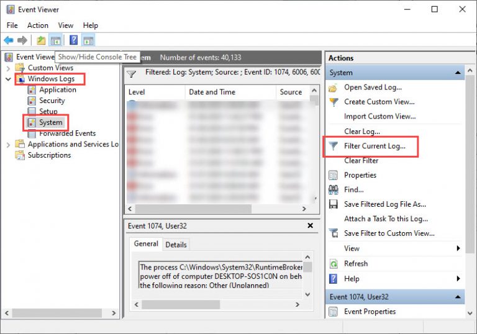This screenshot has width=477, height=334.
Task: Collapse the Windows Logs tree node
Action: 8,79
